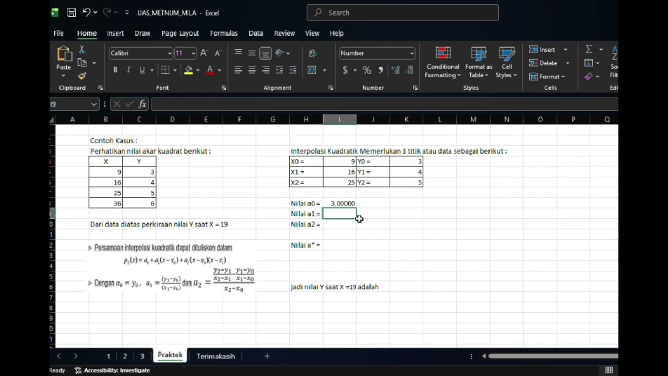668x376 pixels.
Task: Click the Save icon in title bar
Action: click(71, 13)
